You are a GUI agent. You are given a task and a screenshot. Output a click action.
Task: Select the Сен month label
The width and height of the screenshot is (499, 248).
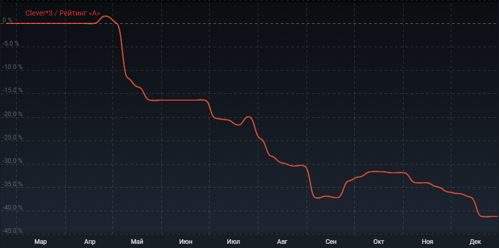331,242
